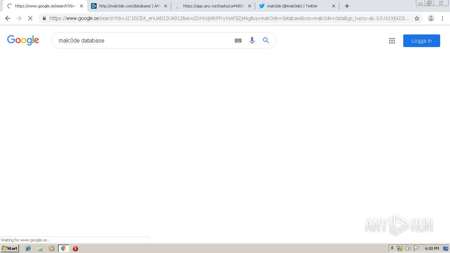The height and width of the screenshot is (253, 450).
Task: Show hidden system tray icons
Action: (x=392, y=248)
